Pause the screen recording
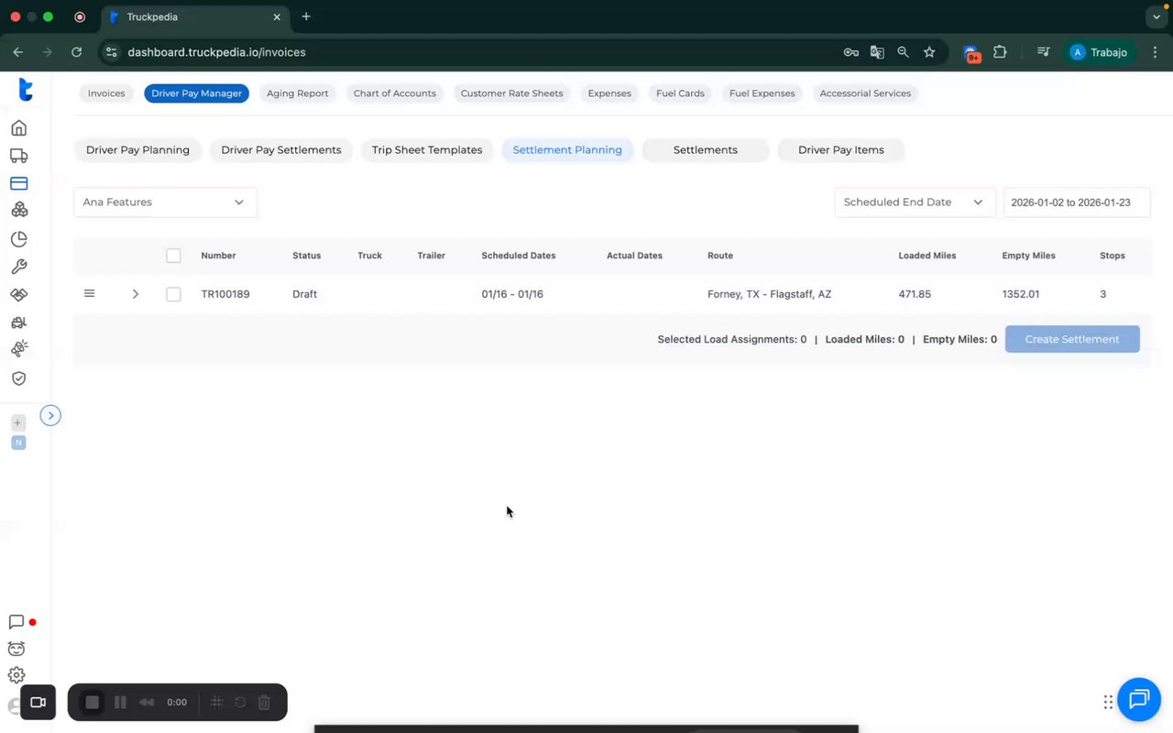This screenshot has height=733, width=1173. point(120,703)
